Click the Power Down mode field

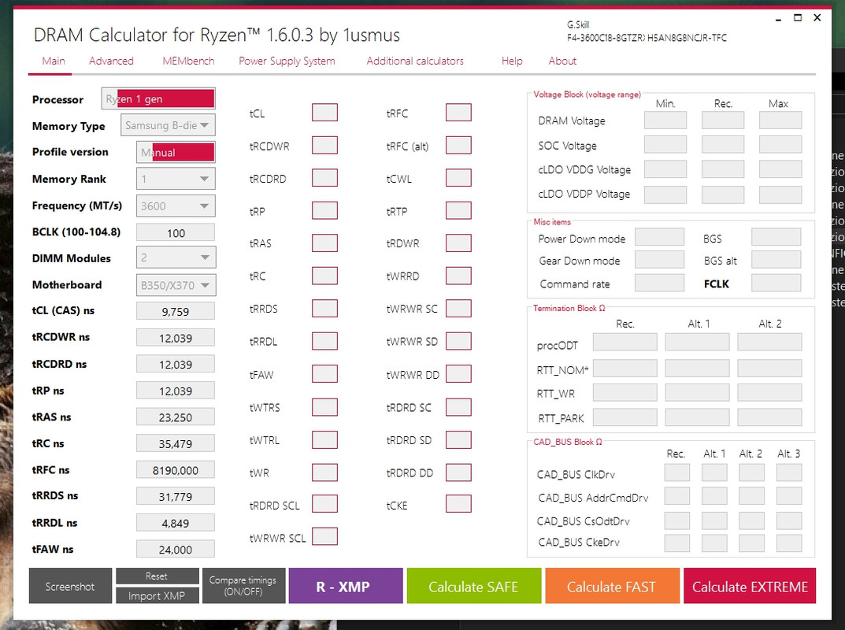(660, 237)
